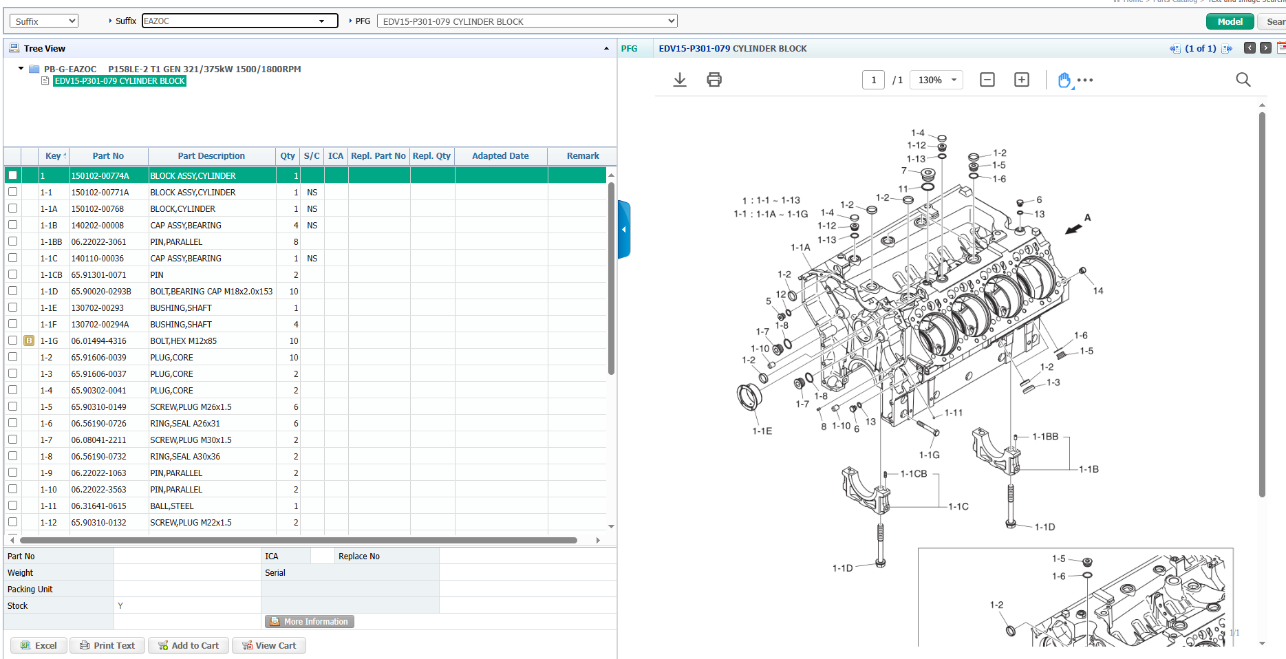Activate the hand pan tool
This screenshot has height=659, width=1286.
pyautogui.click(x=1064, y=80)
